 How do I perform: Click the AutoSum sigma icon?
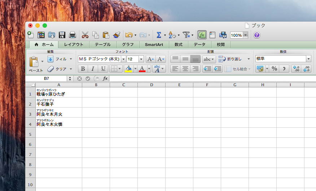[x=159, y=35]
